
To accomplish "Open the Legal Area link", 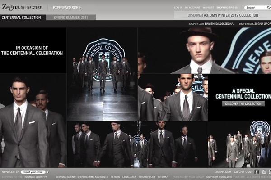I will [129, 177].
